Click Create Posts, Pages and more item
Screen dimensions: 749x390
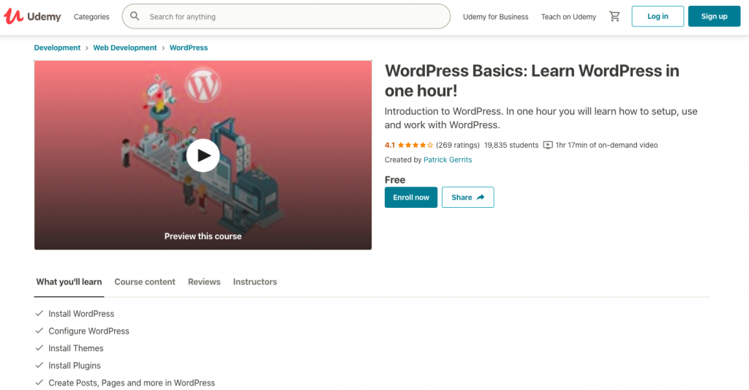[132, 383]
